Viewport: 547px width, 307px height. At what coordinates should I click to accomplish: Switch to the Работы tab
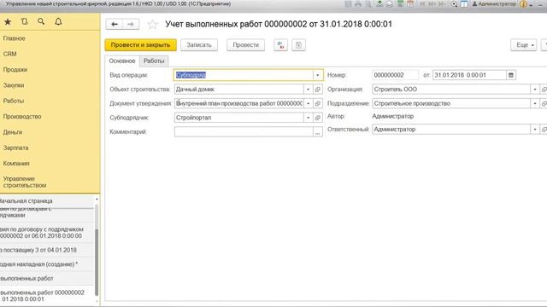[154, 61]
